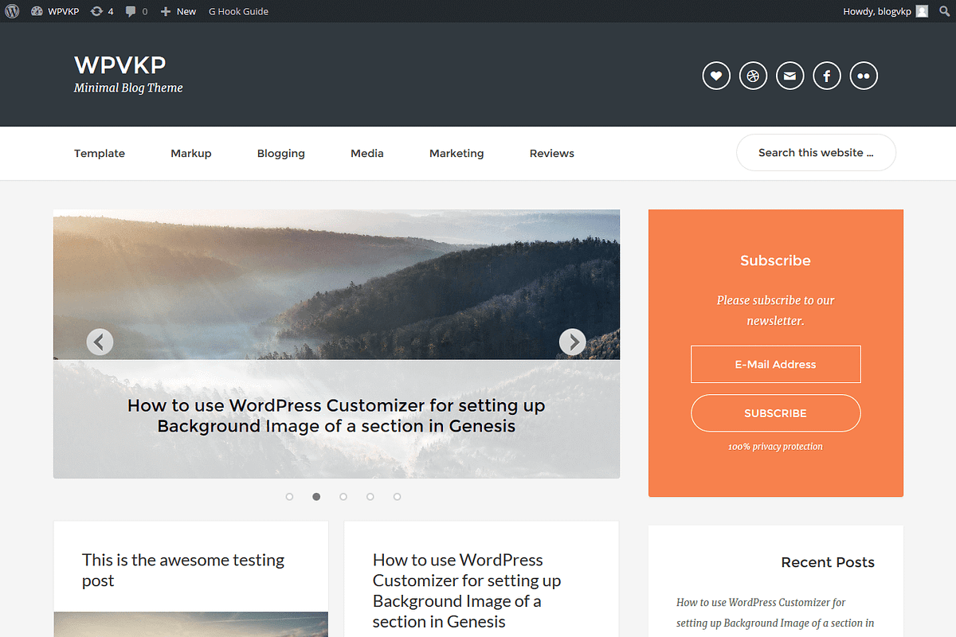This screenshot has width=956, height=637.
Task: Click the testing post featured image
Action: [191, 624]
